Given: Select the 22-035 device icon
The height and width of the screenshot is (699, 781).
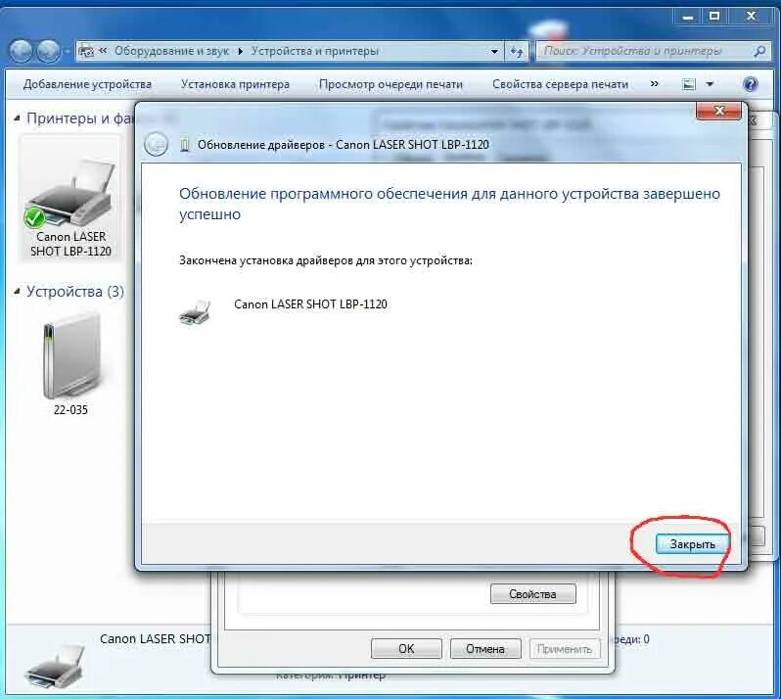Looking at the screenshot, I should click(70, 364).
